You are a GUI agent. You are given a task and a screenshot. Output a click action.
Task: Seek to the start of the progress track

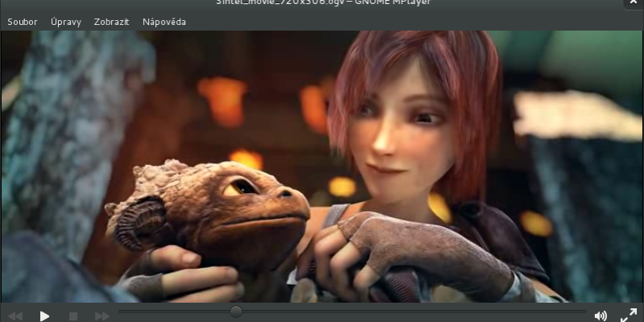pos(122,312)
